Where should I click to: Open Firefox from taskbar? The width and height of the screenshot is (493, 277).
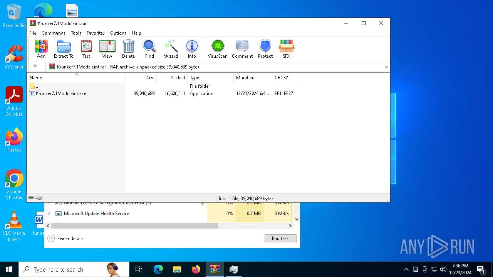pyautogui.click(x=196, y=269)
